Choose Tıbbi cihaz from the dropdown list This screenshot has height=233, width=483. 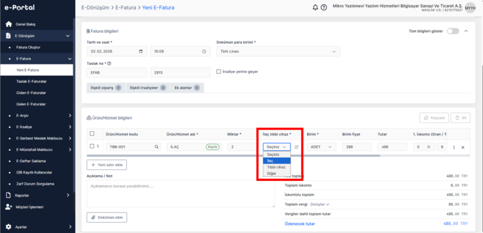tap(276, 167)
